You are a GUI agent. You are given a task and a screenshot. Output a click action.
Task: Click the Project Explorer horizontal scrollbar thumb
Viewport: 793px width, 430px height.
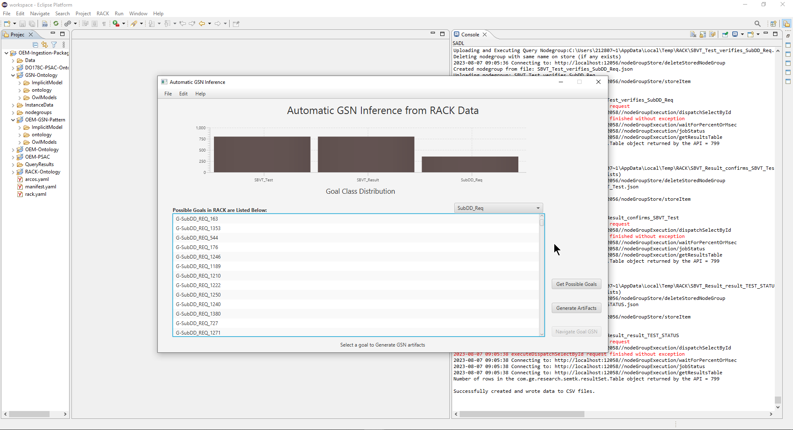(x=29, y=414)
